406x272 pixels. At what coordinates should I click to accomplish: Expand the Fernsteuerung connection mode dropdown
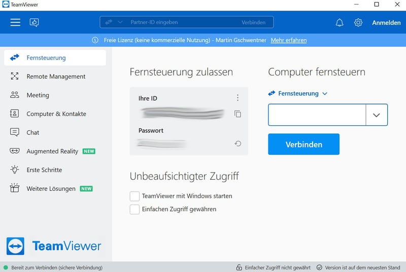(325, 93)
